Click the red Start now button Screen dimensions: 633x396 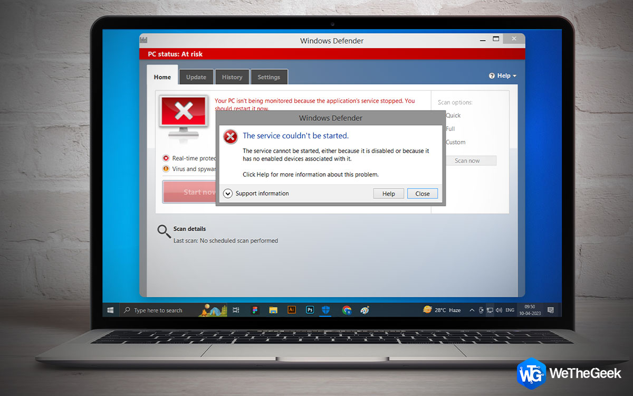(x=190, y=192)
